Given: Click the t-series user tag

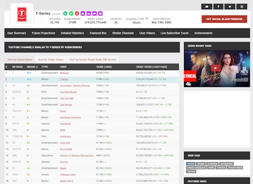Looking at the screenshot, I should (221, 167).
